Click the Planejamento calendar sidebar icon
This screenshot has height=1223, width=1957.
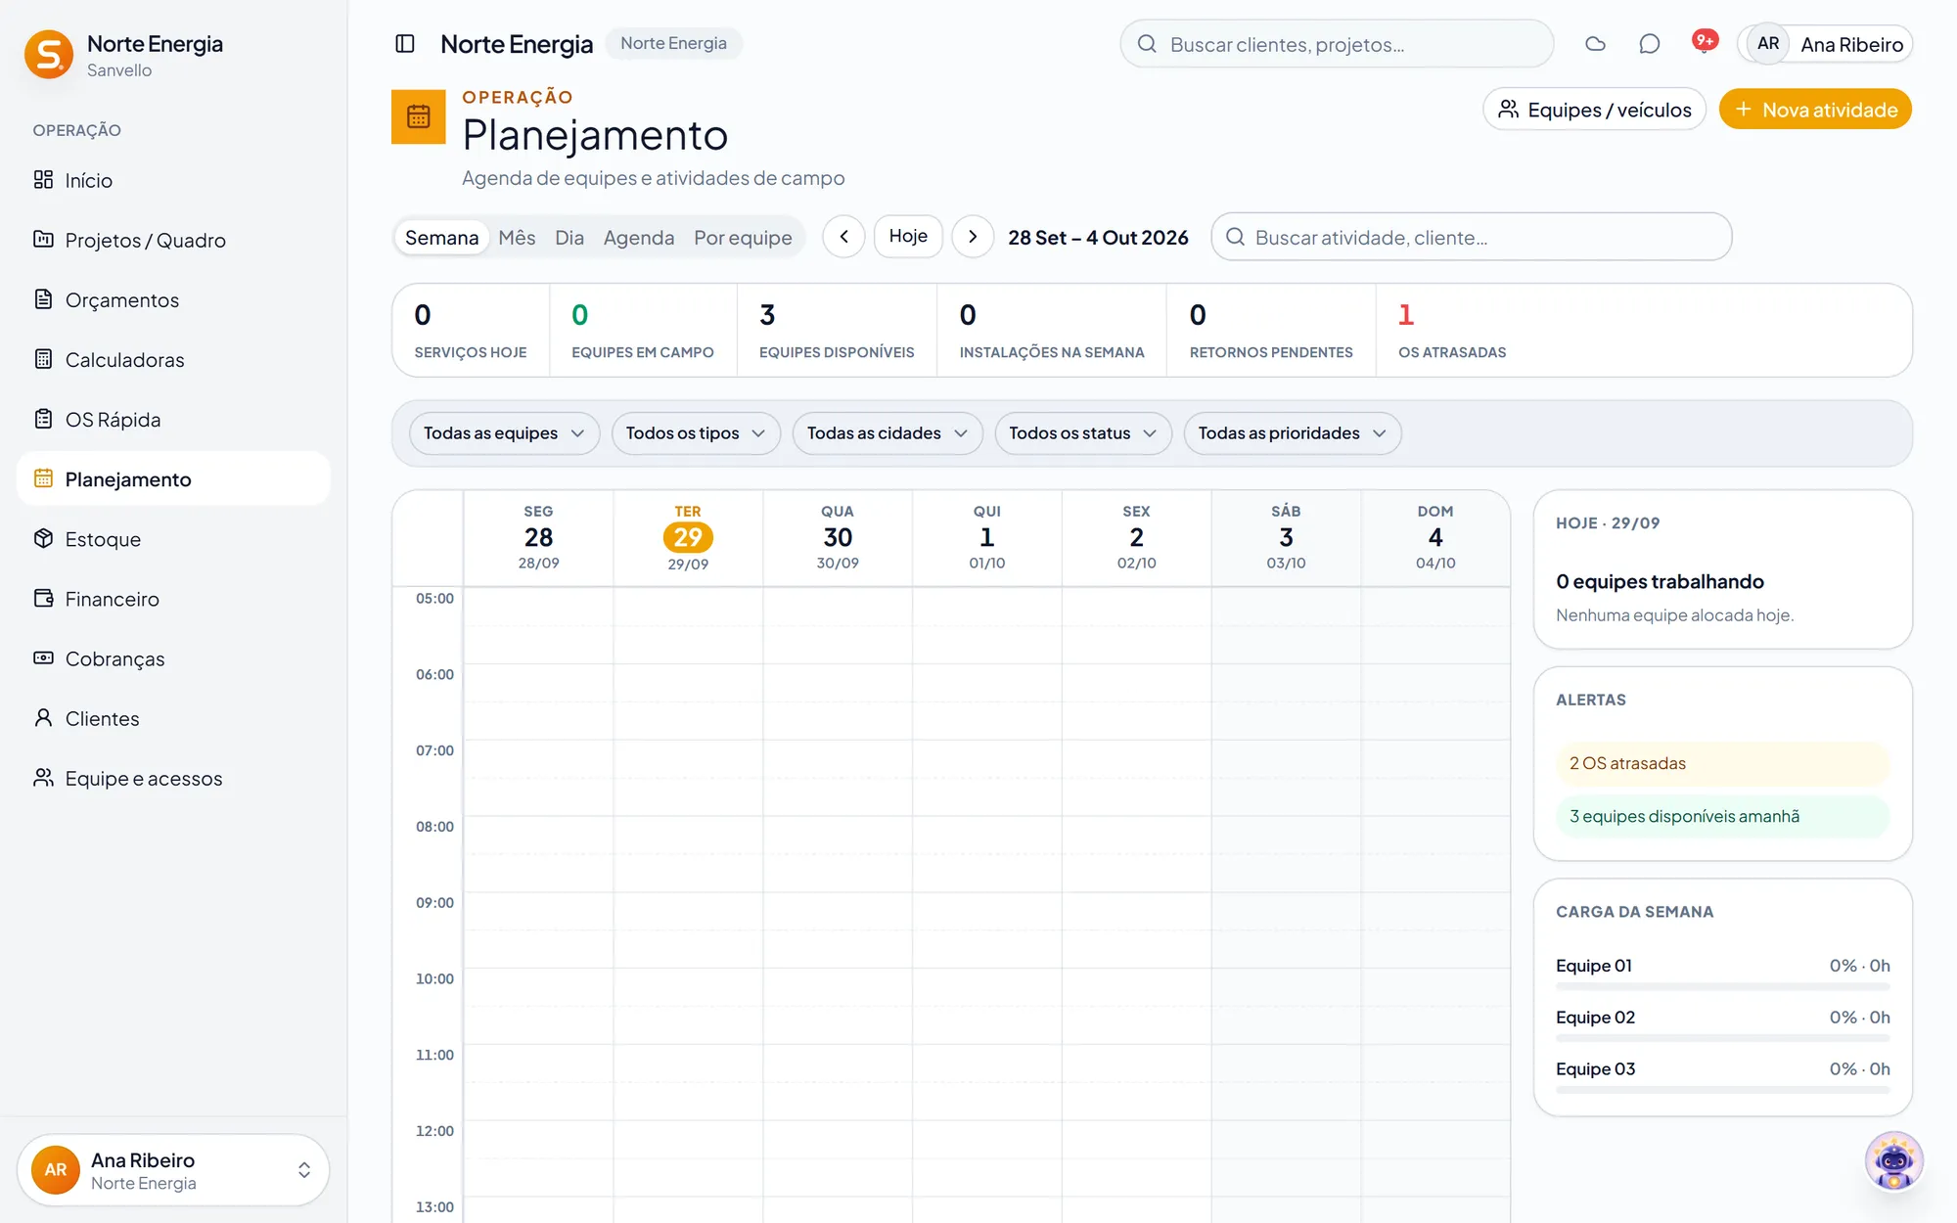tap(43, 478)
